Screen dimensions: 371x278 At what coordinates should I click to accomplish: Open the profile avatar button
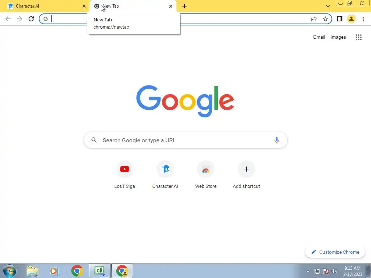pyautogui.click(x=351, y=19)
